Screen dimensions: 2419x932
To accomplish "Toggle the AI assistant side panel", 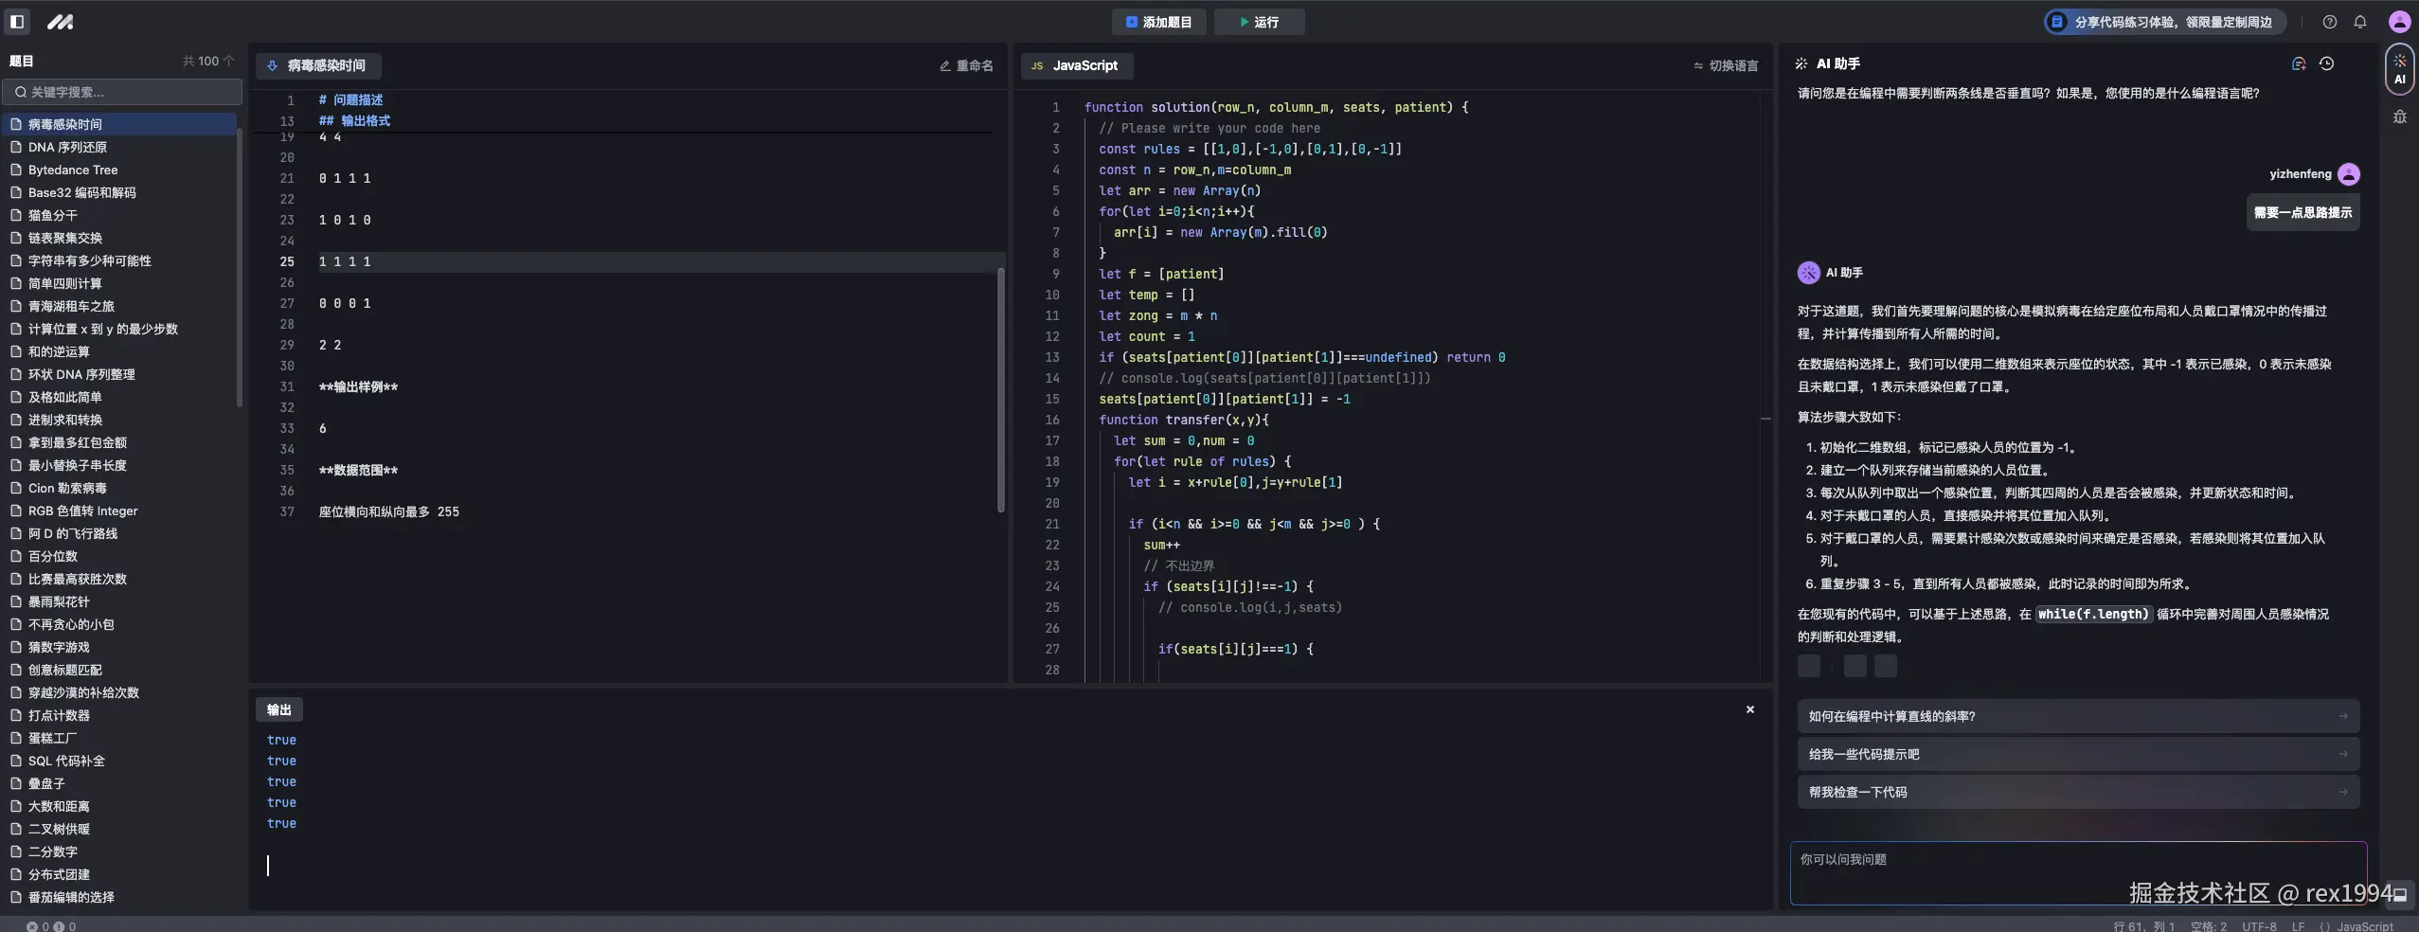I will click(2399, 69).
